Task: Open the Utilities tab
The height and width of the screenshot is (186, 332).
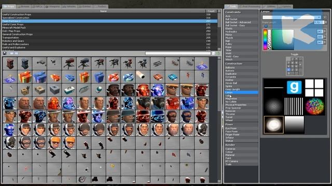Action: (270, 7)
